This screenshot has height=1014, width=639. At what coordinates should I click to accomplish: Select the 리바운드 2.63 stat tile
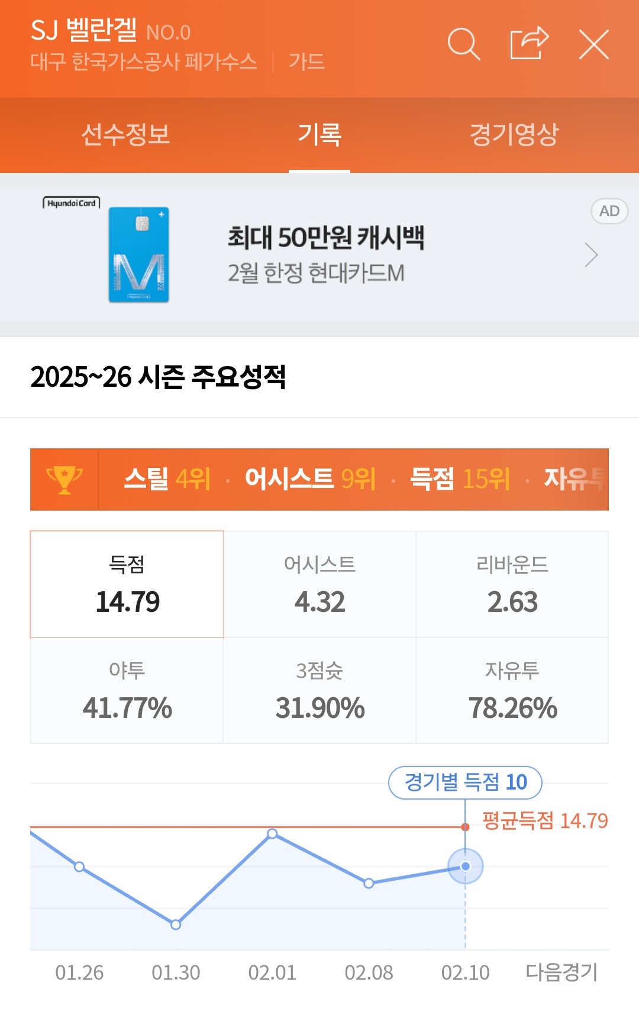point(512,585)
